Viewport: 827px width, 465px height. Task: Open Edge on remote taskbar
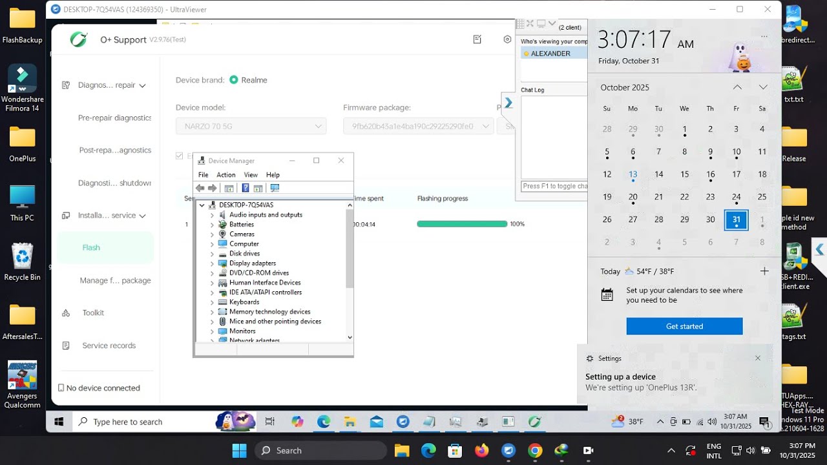click(324, 422)
